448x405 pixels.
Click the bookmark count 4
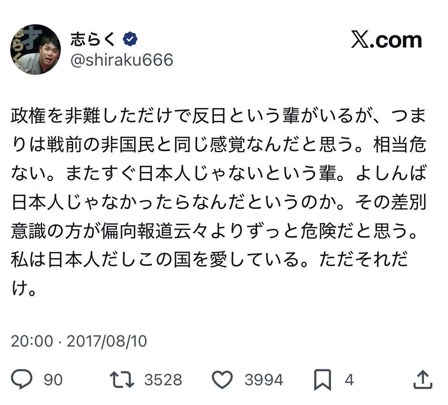(x=349, y=380)
